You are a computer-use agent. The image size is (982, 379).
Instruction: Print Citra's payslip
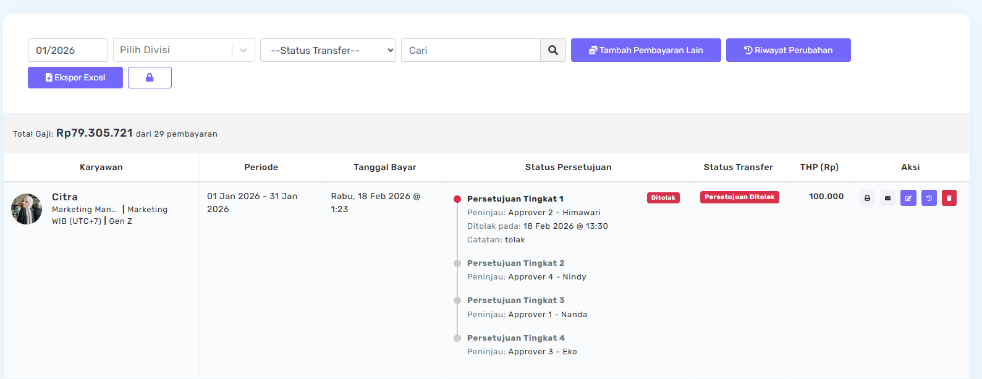tap(867, 198)
